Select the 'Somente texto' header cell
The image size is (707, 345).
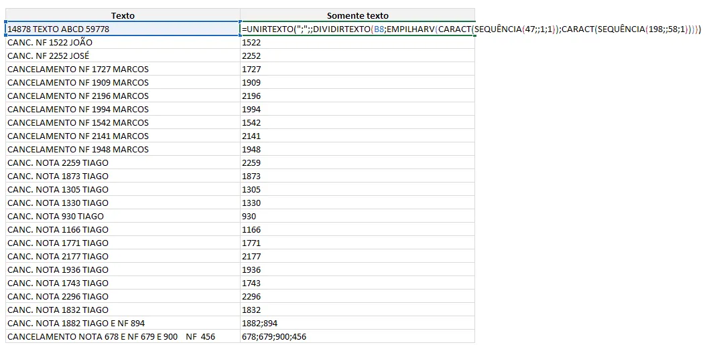pos(358,15)
